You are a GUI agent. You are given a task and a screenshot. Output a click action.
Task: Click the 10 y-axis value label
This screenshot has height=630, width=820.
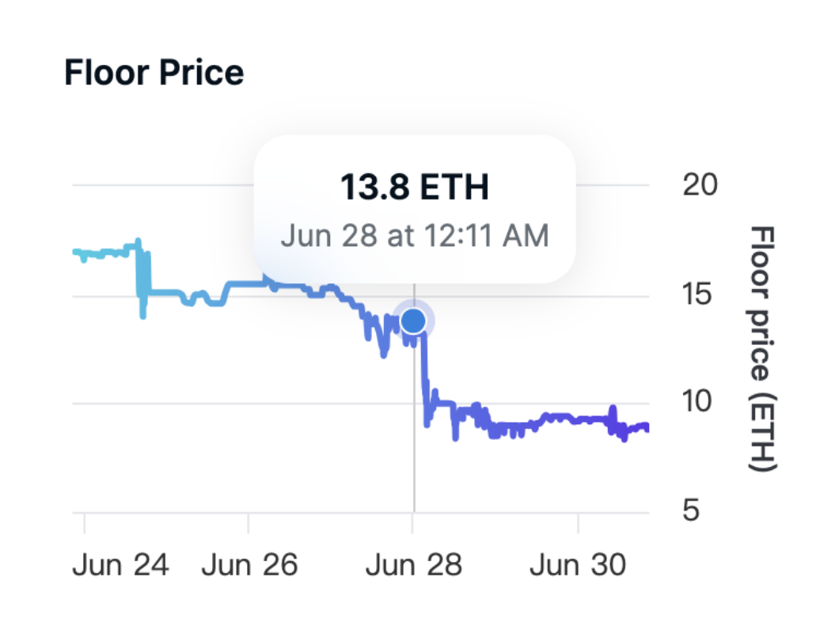coord(699,402)
